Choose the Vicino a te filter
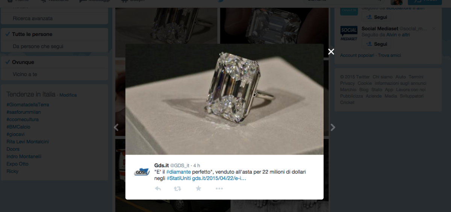Screen dimensions: 451x212 pos(54,74)
